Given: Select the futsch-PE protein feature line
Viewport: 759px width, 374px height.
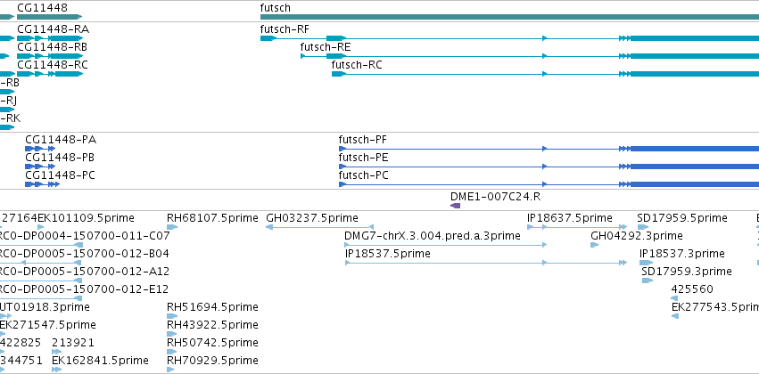Looking at the screenshot, I should tap(549, 167).
